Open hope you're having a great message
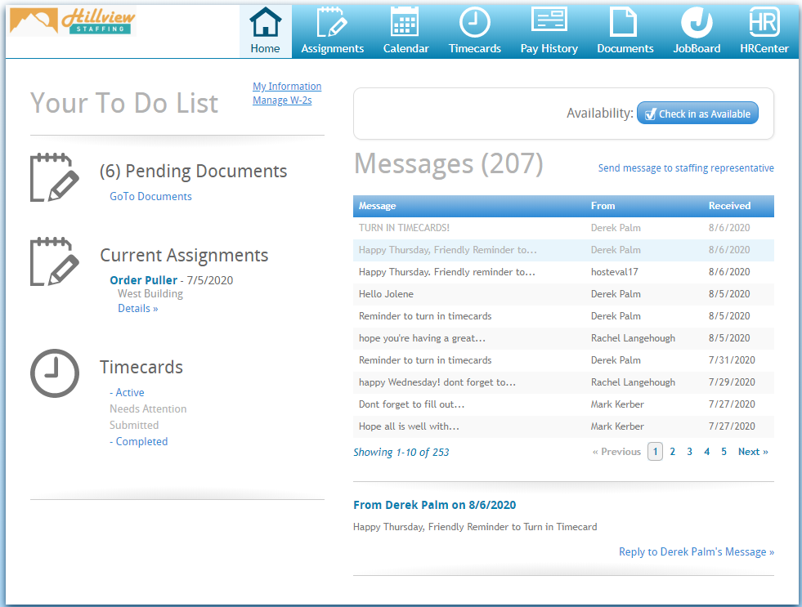802x607 pixels. [563, 337]
